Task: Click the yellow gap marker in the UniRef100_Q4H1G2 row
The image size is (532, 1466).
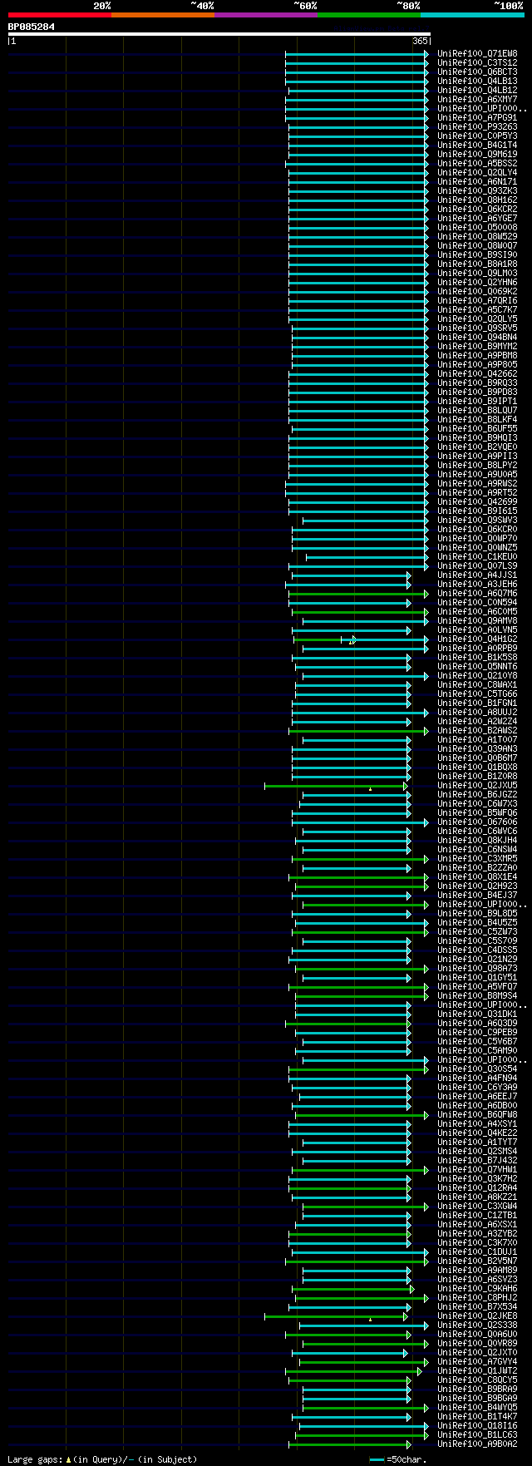Action: (352, 642)
